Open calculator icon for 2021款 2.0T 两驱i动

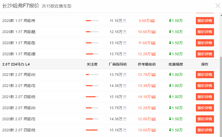(x=125, y=75)
